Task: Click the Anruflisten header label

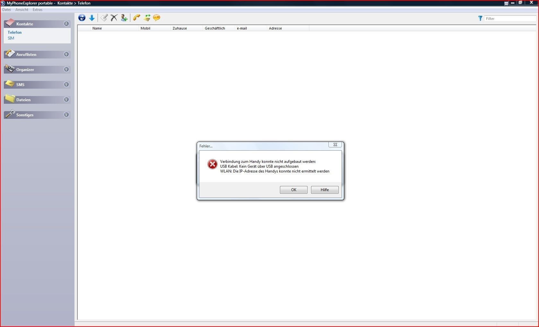Action: [26, 55]
